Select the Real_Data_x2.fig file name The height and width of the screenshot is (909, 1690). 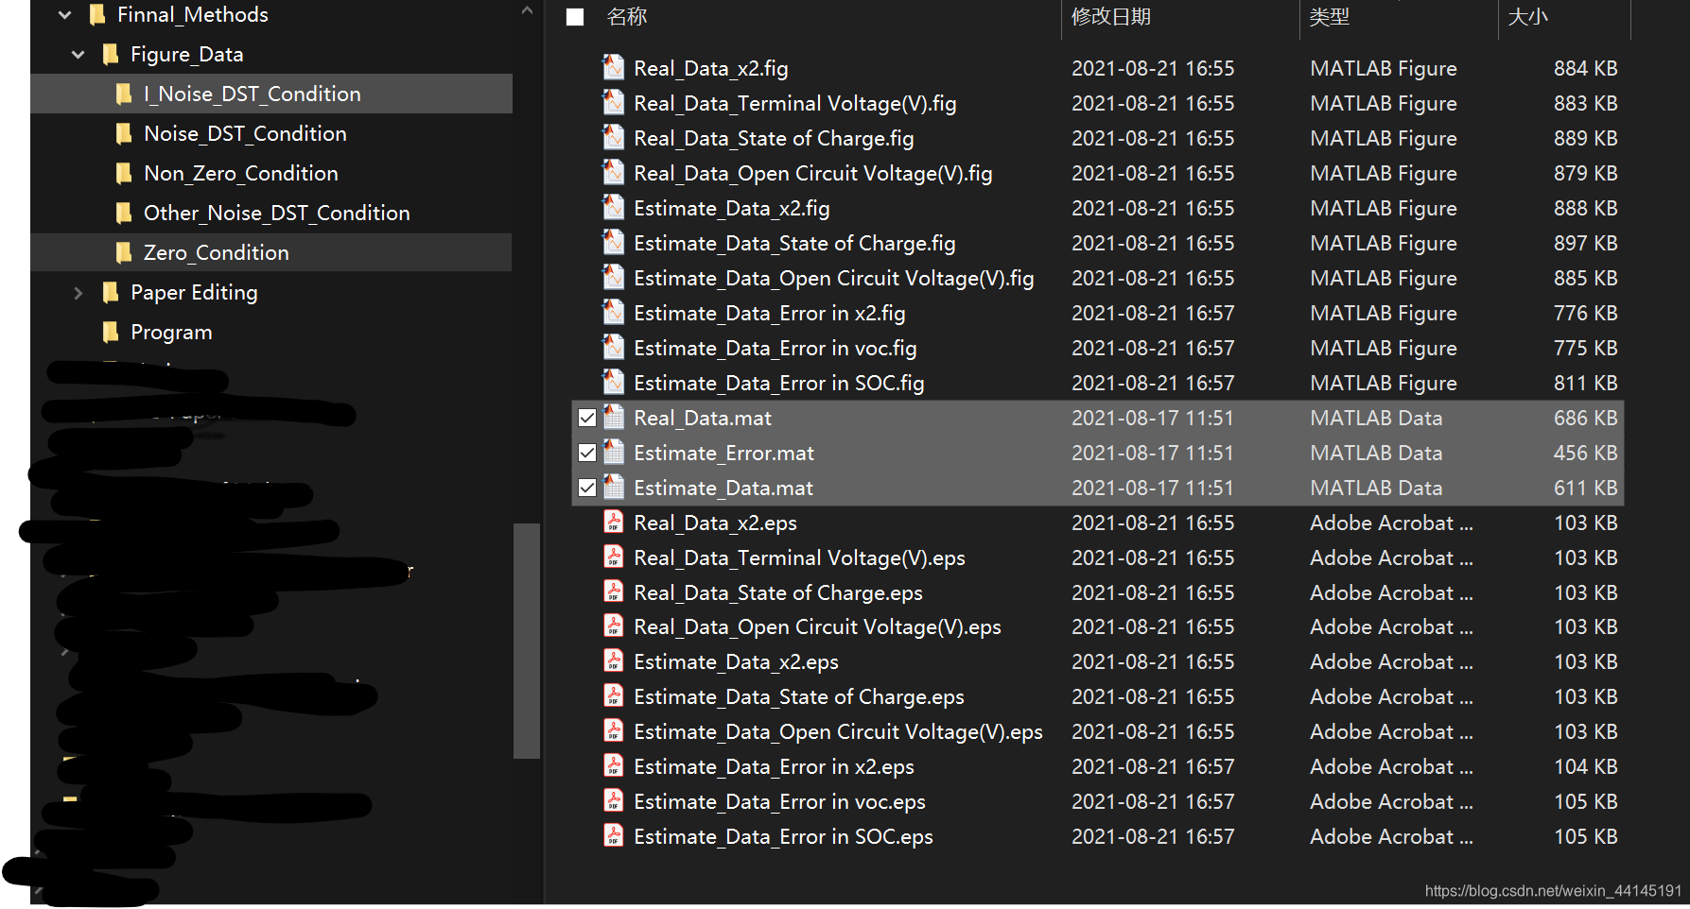pyautogui.click(x=711, y=68)
